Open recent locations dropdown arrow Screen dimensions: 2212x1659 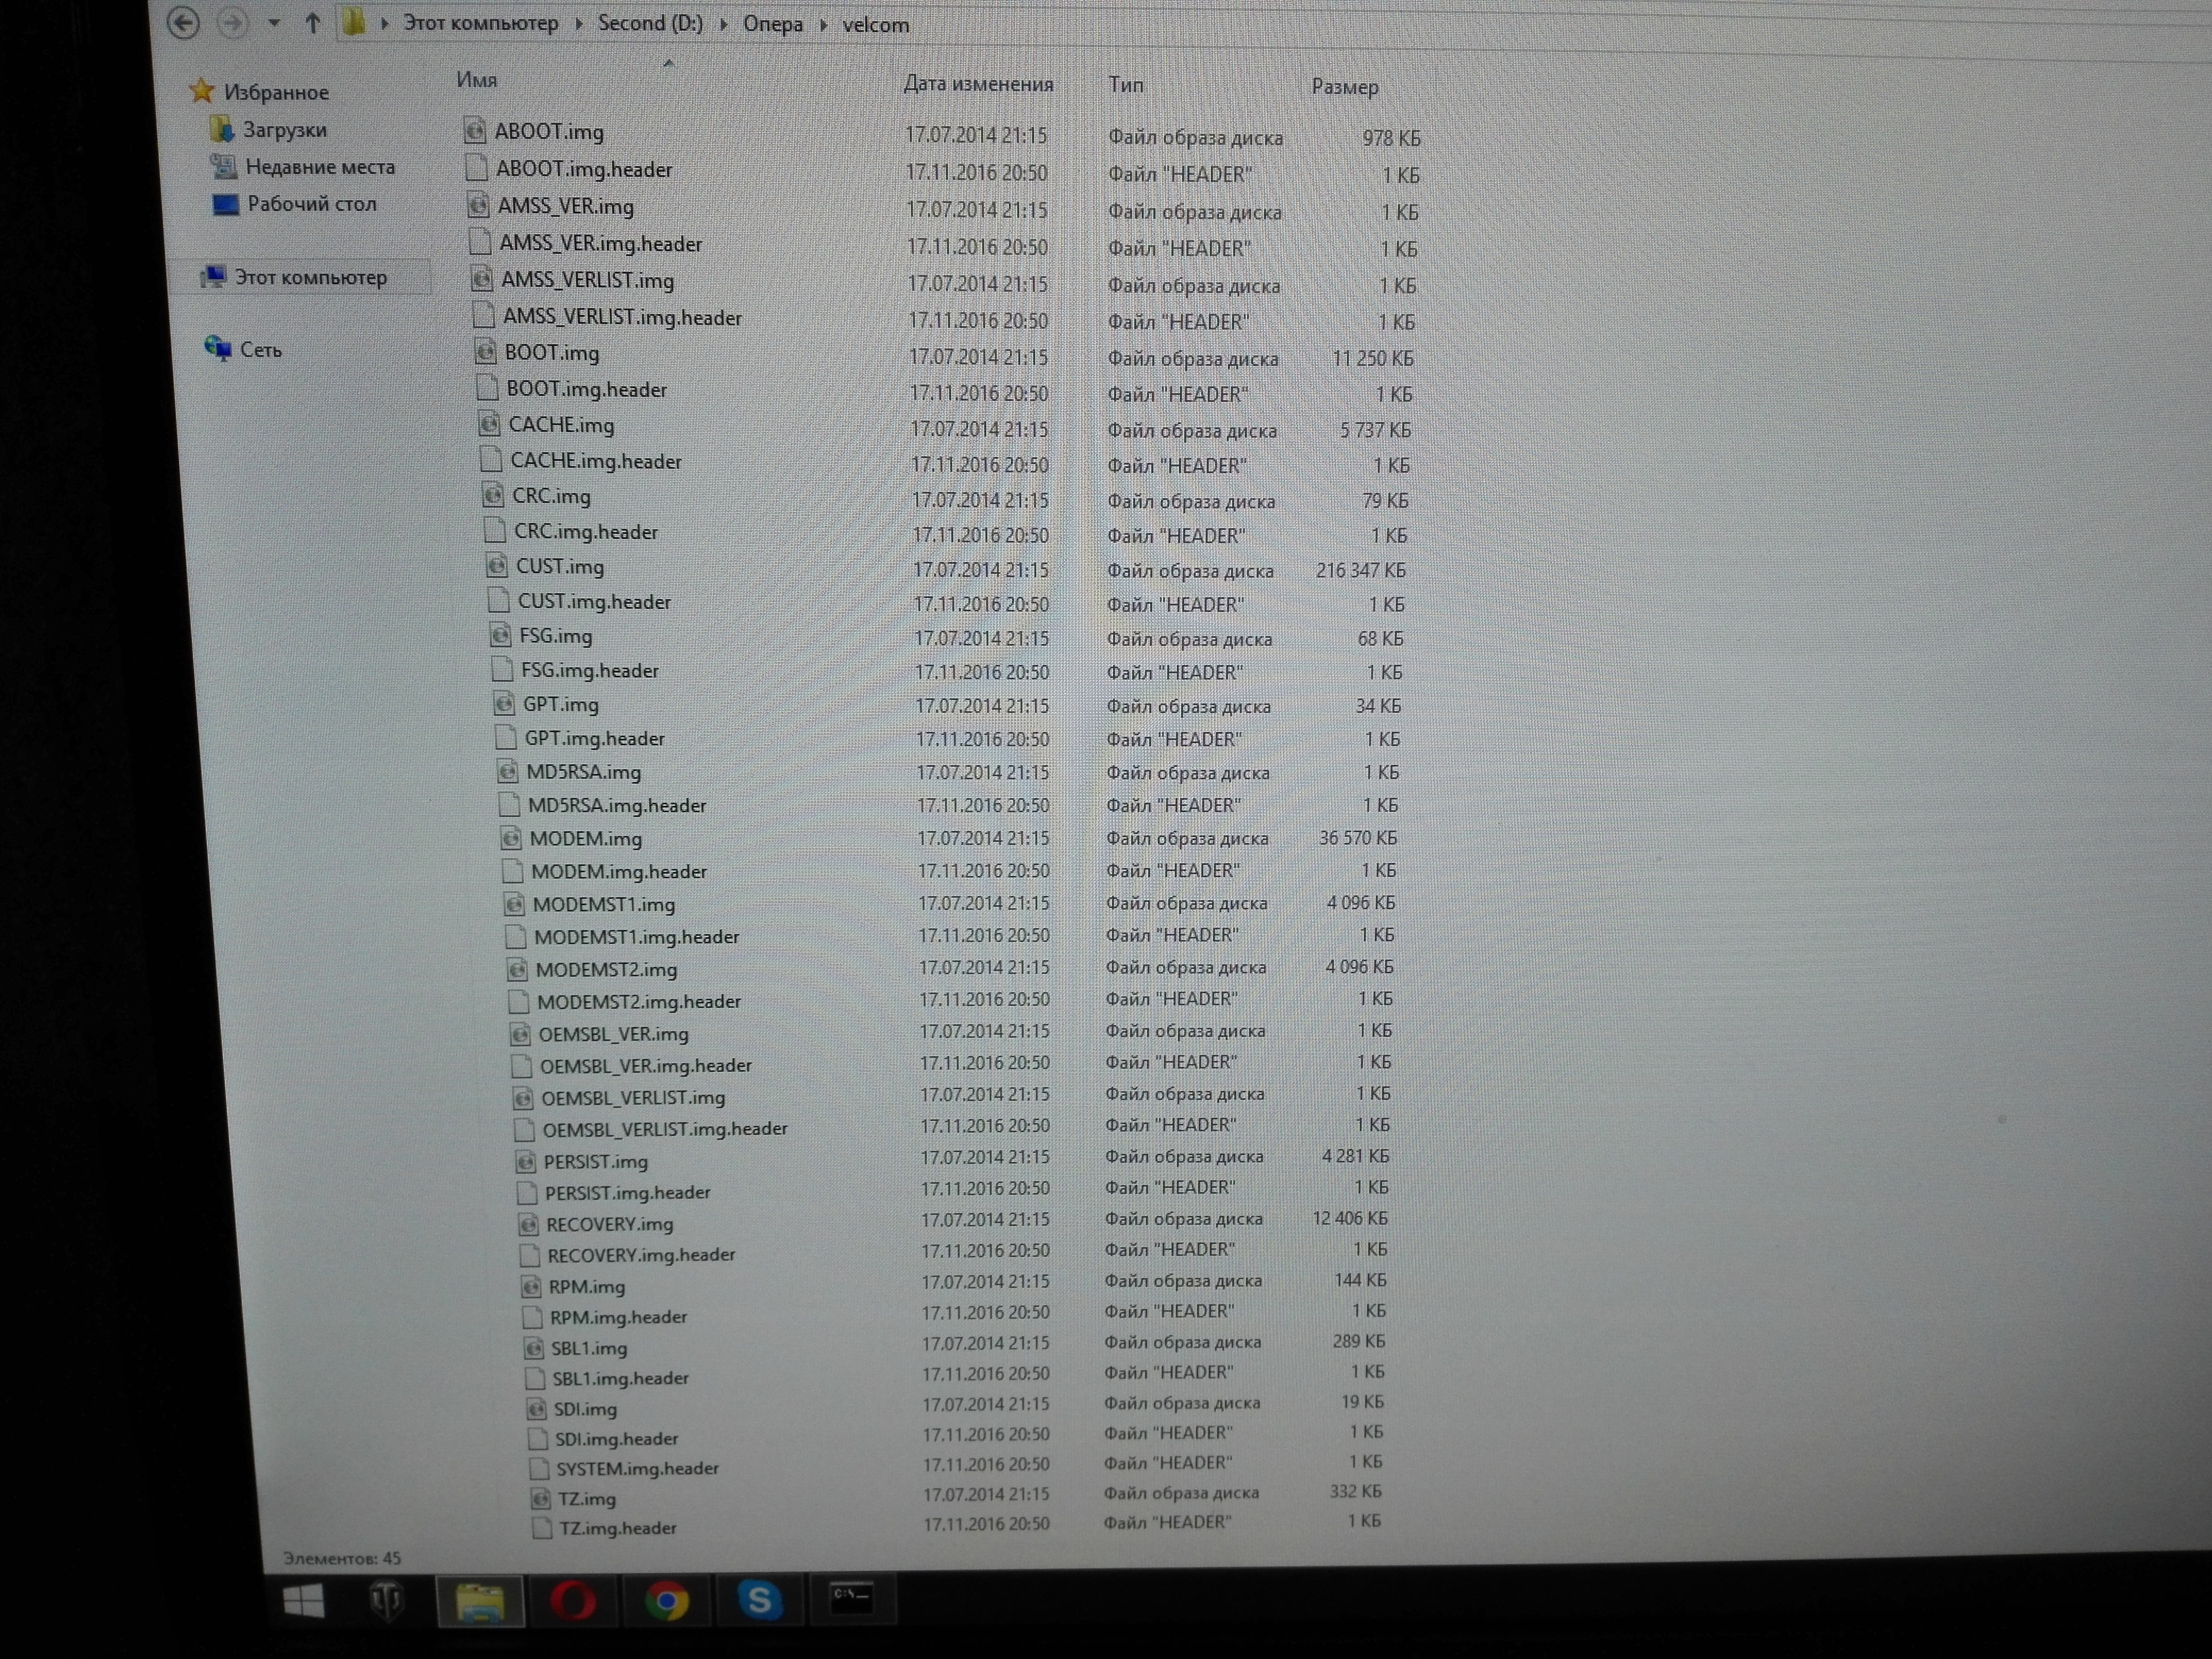[273, 23]
